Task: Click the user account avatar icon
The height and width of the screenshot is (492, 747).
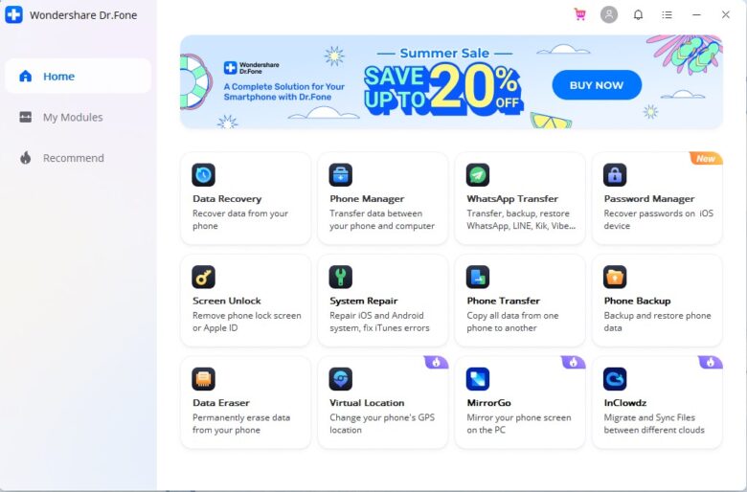Action: tap(609, 14)
